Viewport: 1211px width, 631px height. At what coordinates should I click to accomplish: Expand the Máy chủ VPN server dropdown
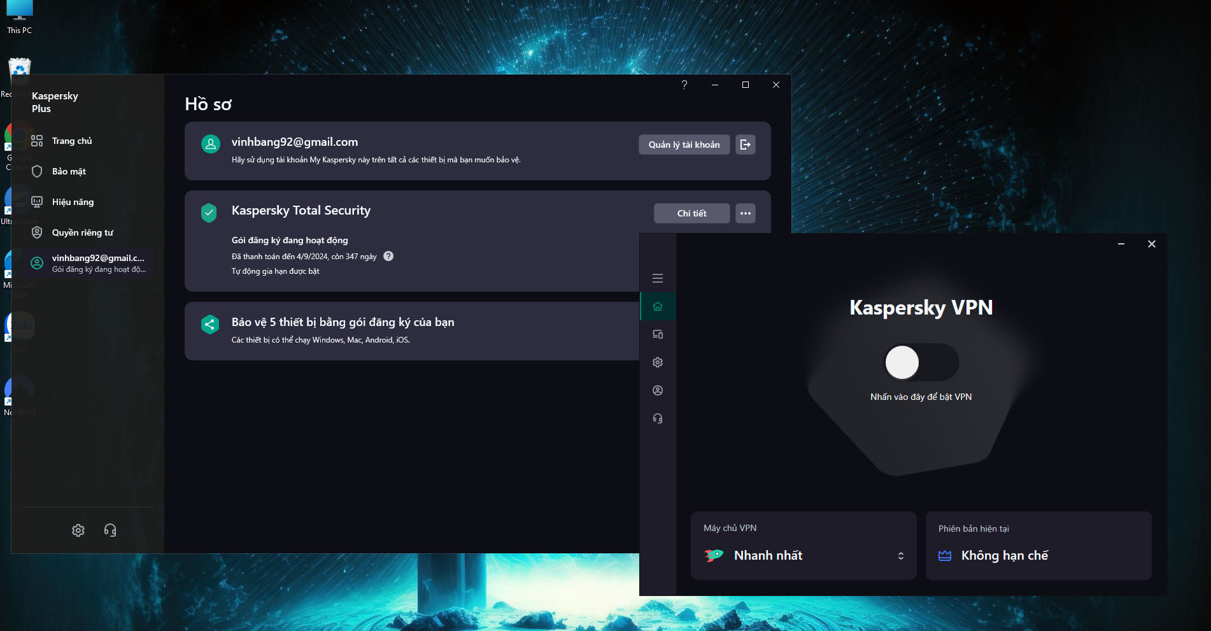point(804,546)
